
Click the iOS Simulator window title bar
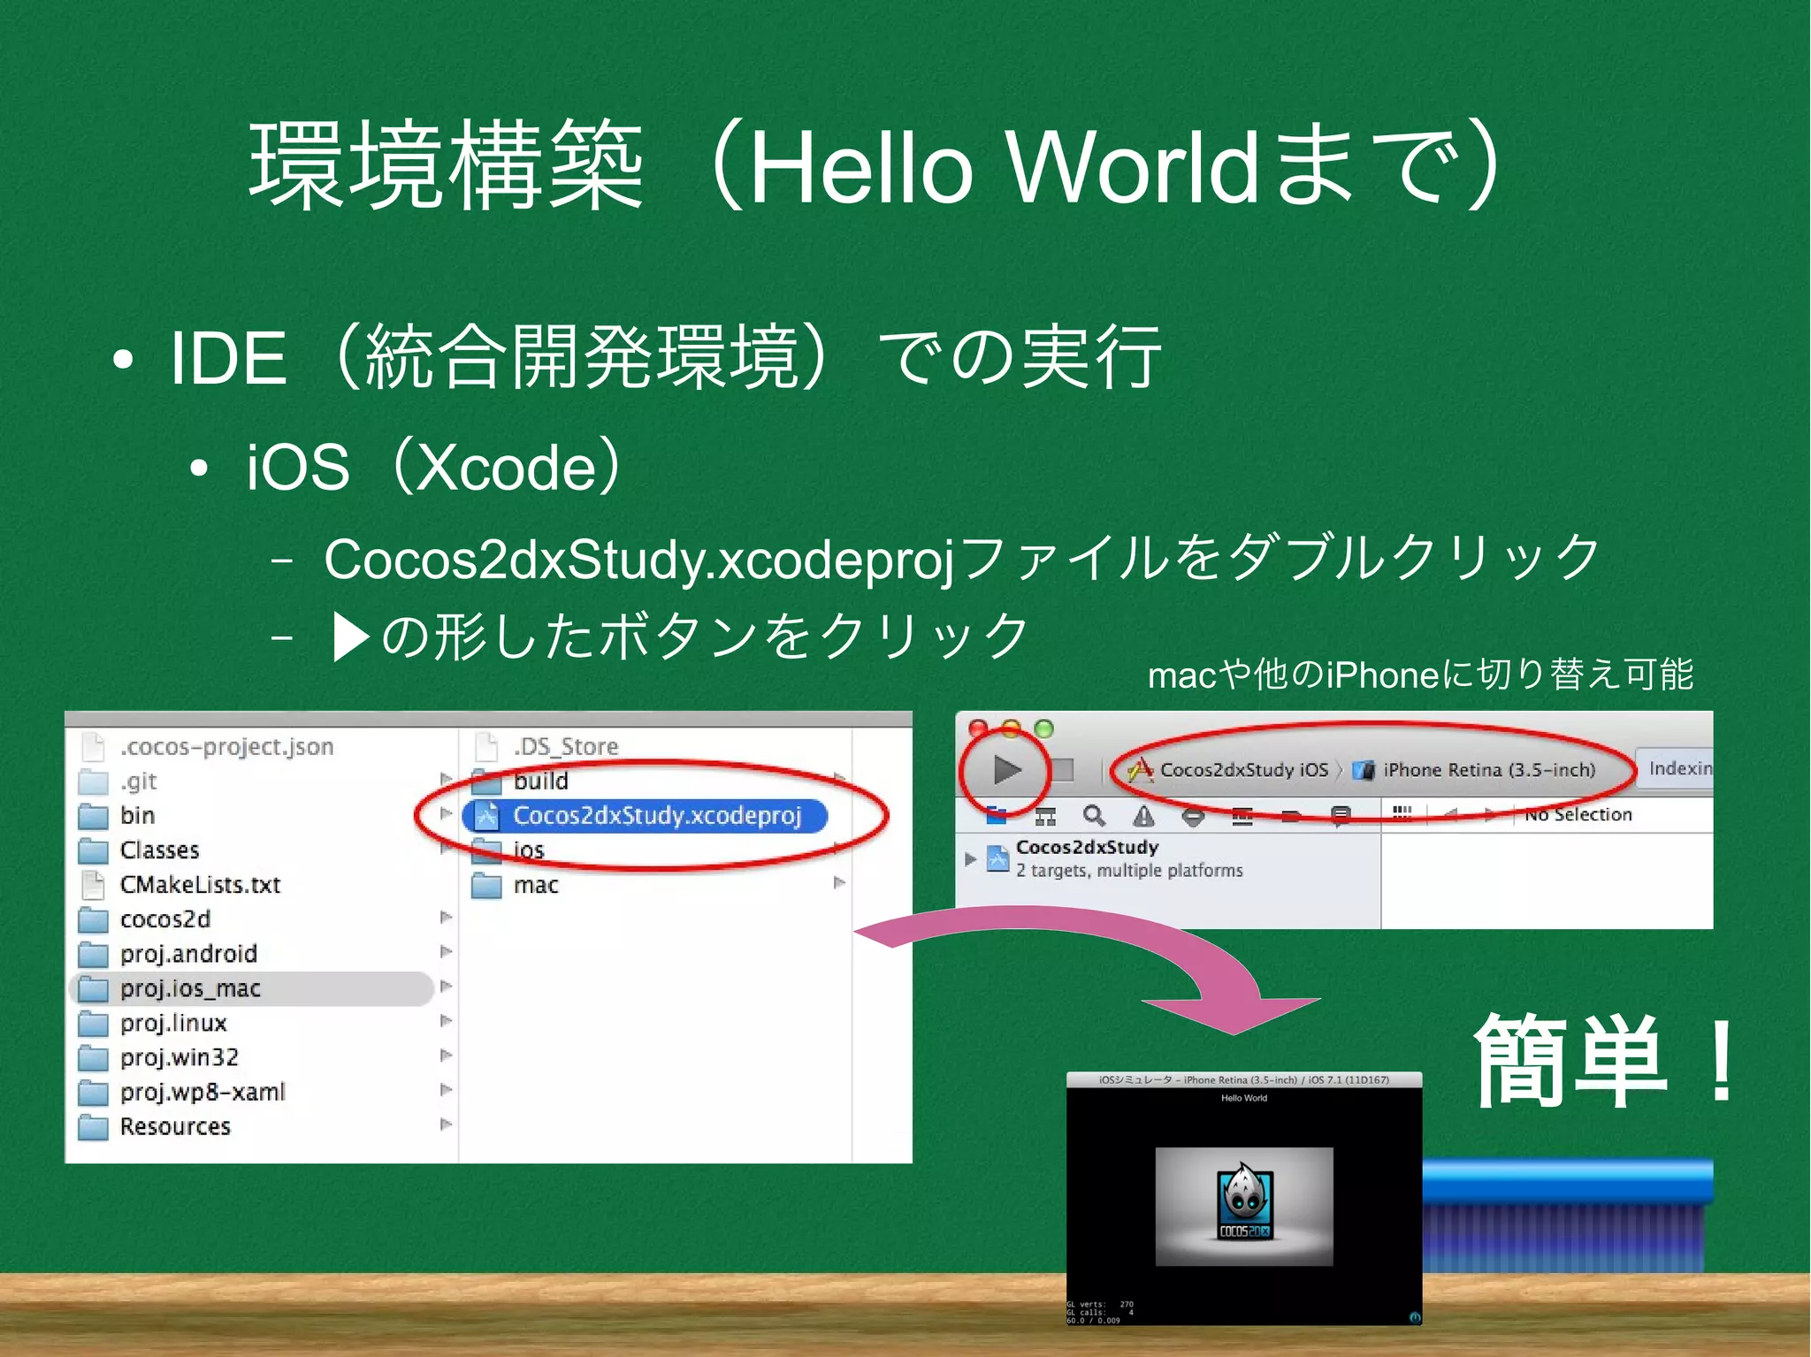pyautogui.click(x=1244, y=1079)
